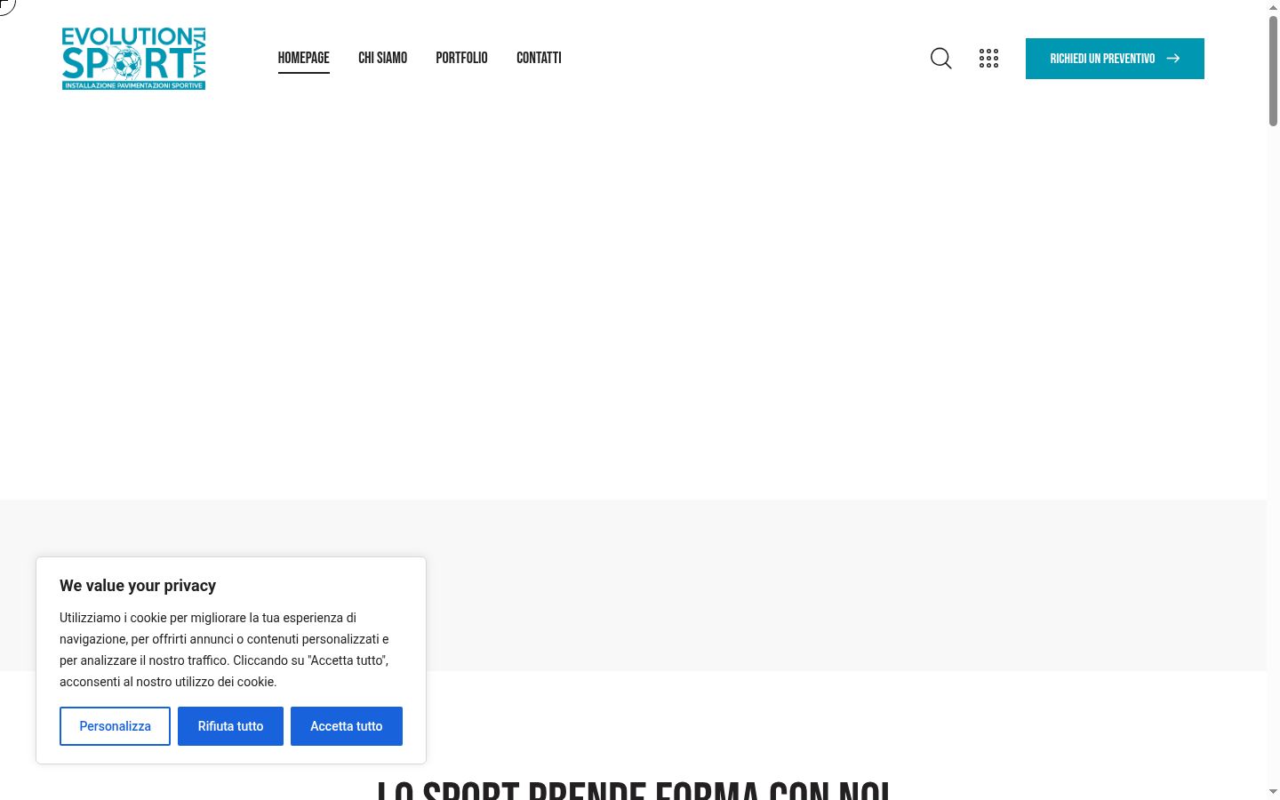Viewport: 1280px width, 800px height.
Task: Click the page's vertical scrollbar thumb
Action: pyautogui.click(x=1273, y=71)
